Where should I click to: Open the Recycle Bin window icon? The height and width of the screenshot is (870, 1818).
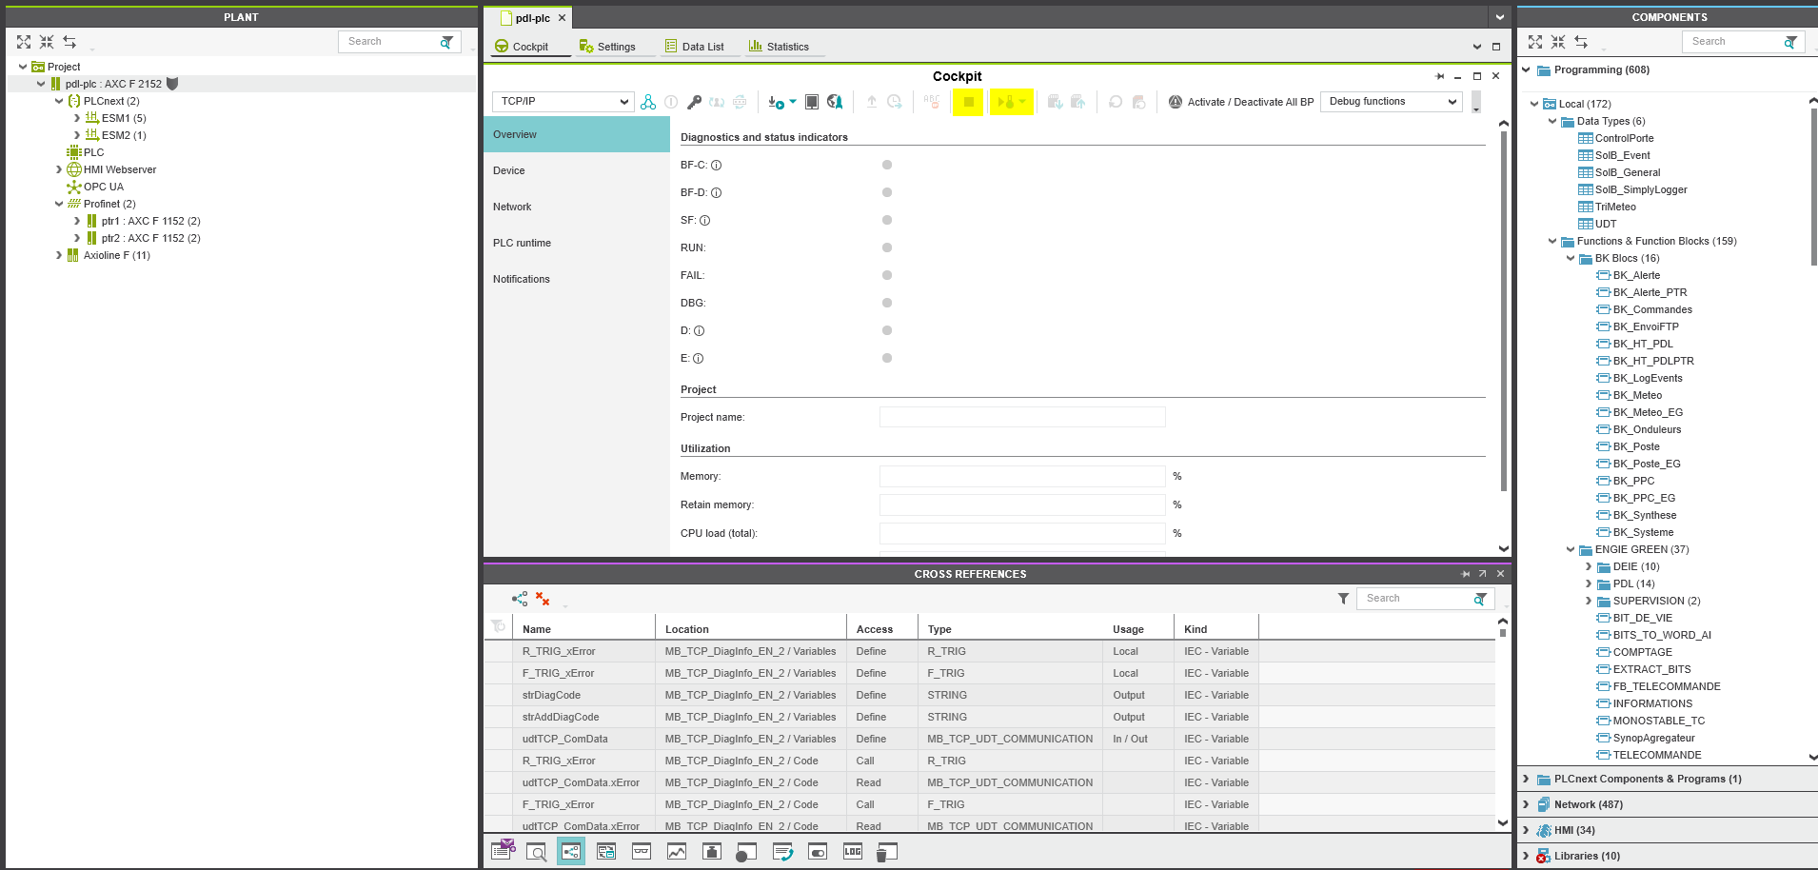click(x=887, y=852)
